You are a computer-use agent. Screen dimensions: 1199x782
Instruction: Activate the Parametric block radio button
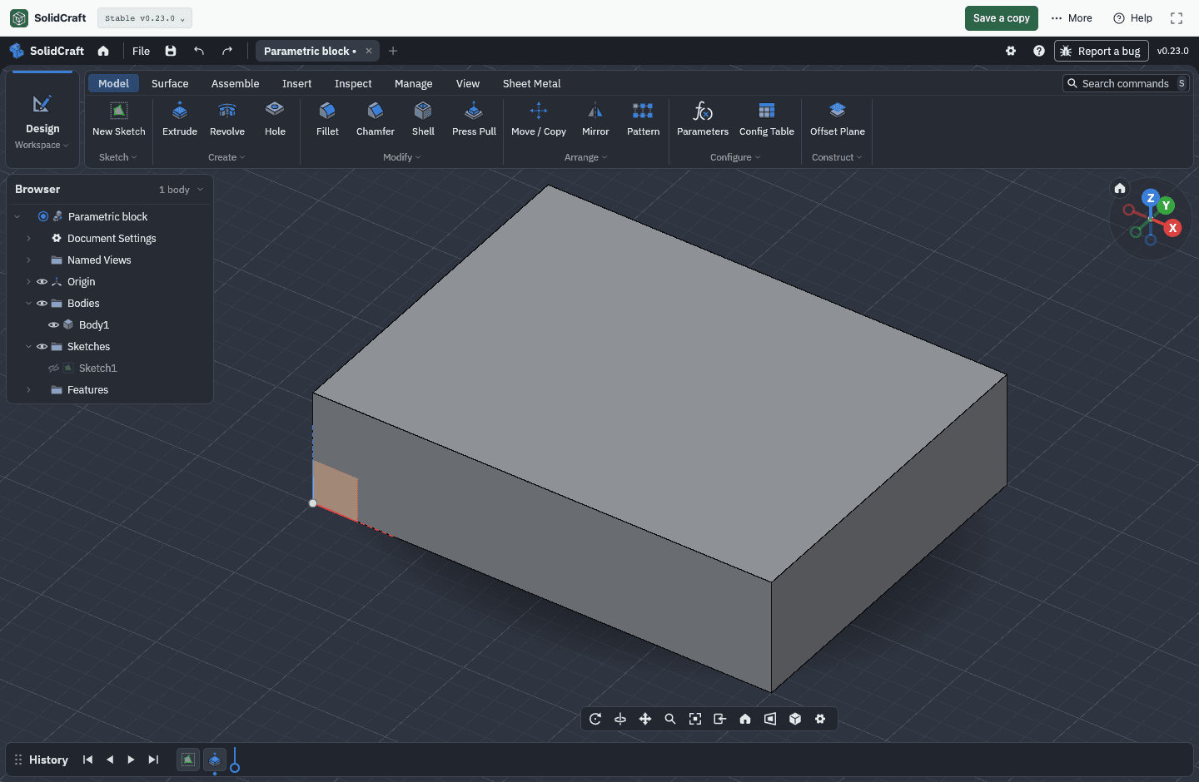pyautogui.click(x=43, y=216)
